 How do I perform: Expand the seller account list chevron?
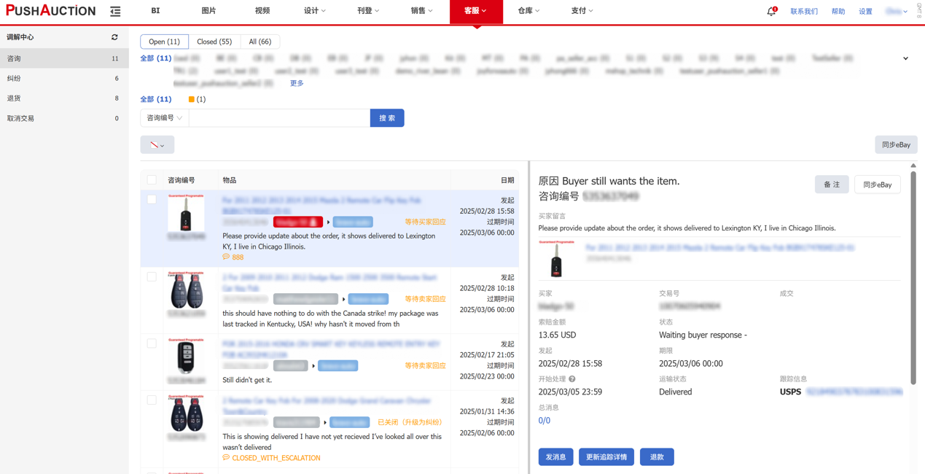pyautogui.click(x=905, y=58)
